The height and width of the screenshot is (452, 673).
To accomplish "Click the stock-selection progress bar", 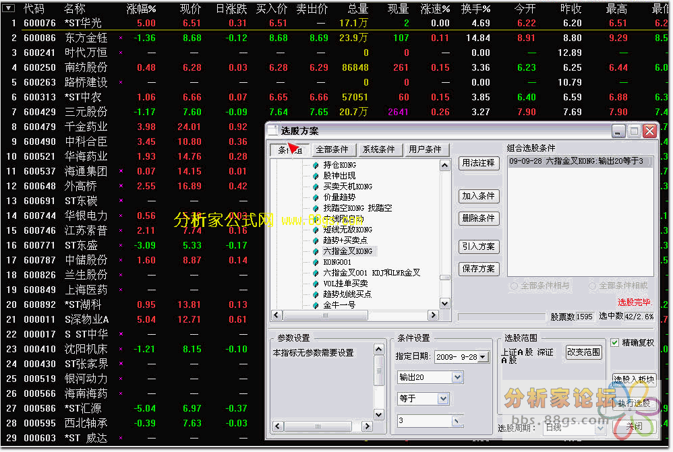I will [x=501, y=317].
